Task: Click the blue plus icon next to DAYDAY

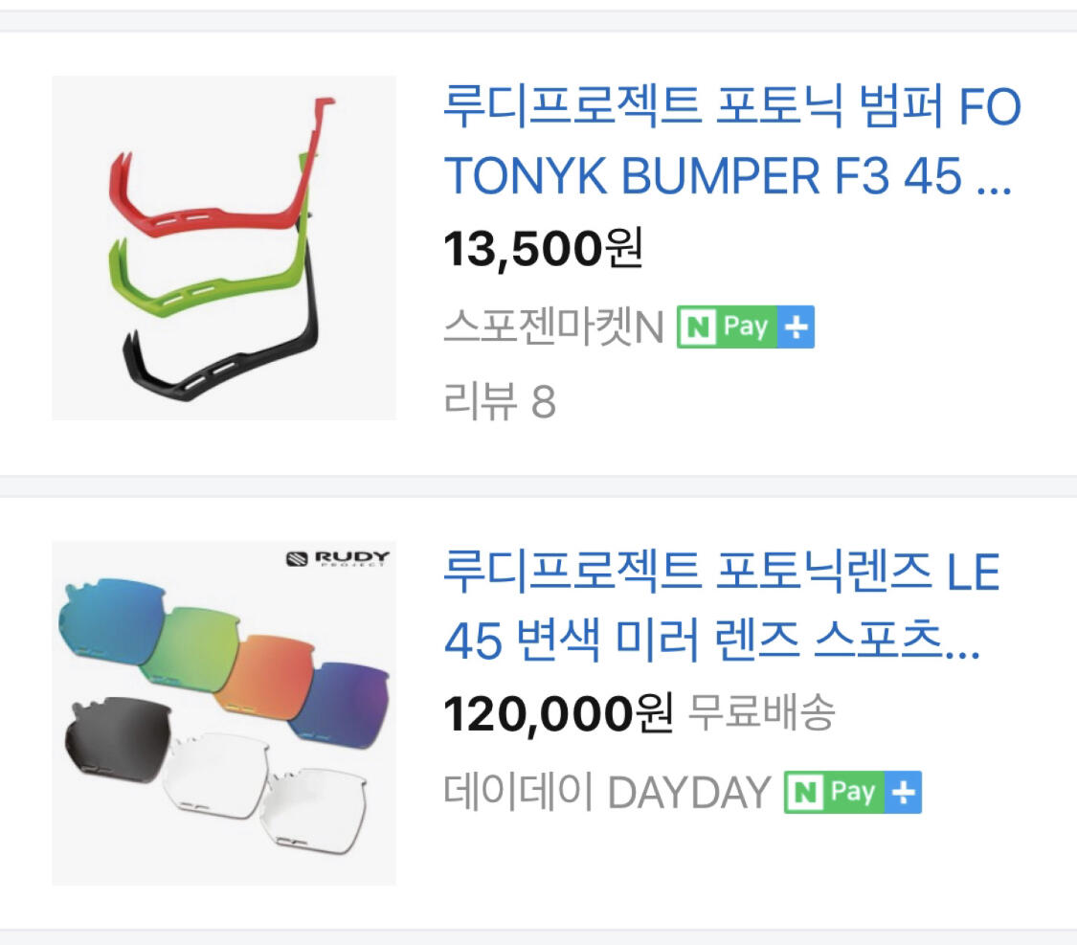Action: tap(903, 792)
